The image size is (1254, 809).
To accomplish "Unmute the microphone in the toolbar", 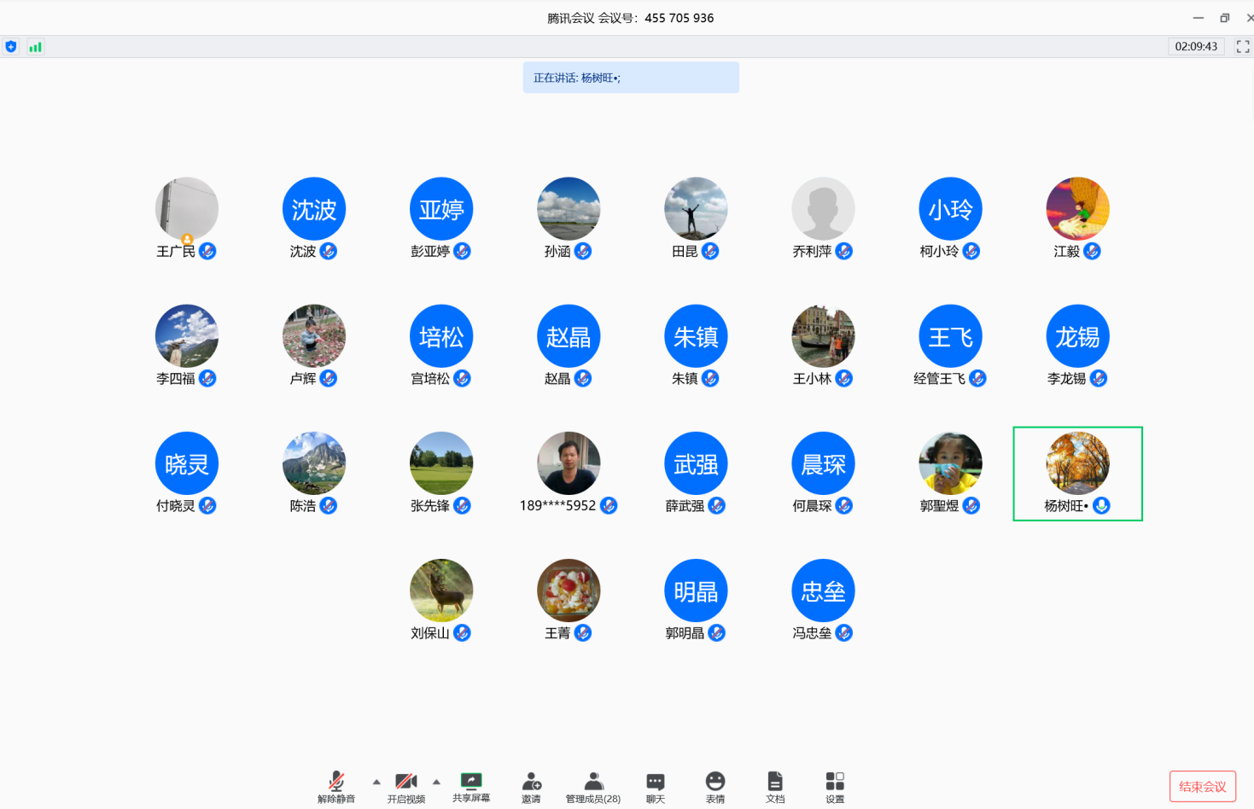I will tap(336, 782).
